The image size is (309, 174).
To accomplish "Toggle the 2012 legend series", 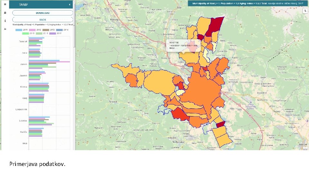I will point(35,30).
